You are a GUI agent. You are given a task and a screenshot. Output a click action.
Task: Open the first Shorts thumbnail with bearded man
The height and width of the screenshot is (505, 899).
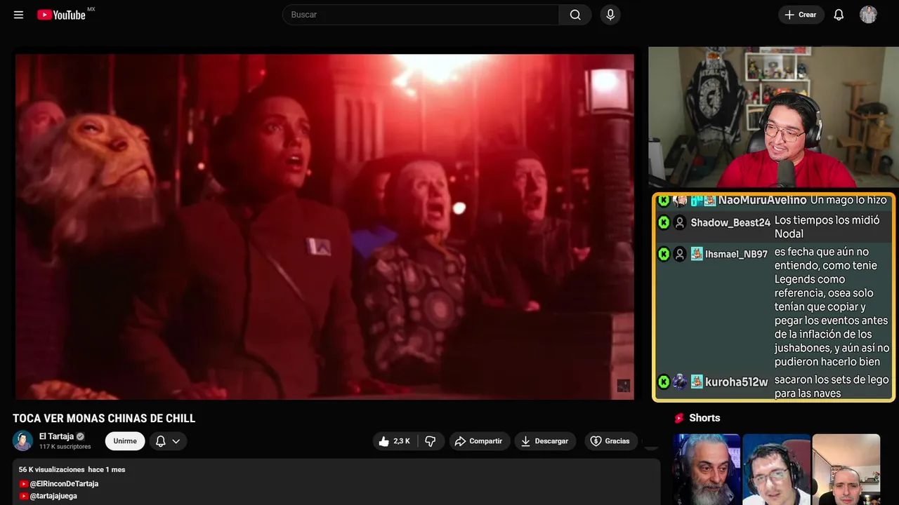coord(707,469)
